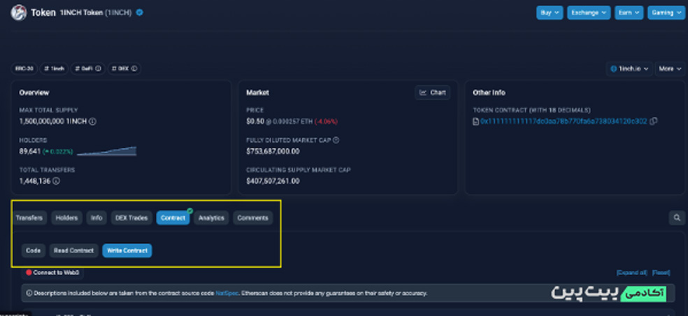Open the Gaming dropdown

pos(666,13)
